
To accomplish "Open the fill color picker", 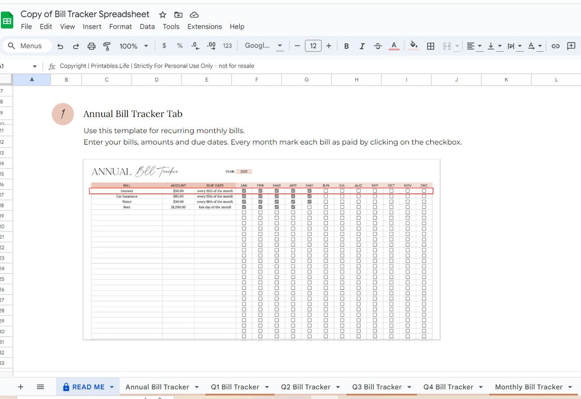I will [414, 46].
